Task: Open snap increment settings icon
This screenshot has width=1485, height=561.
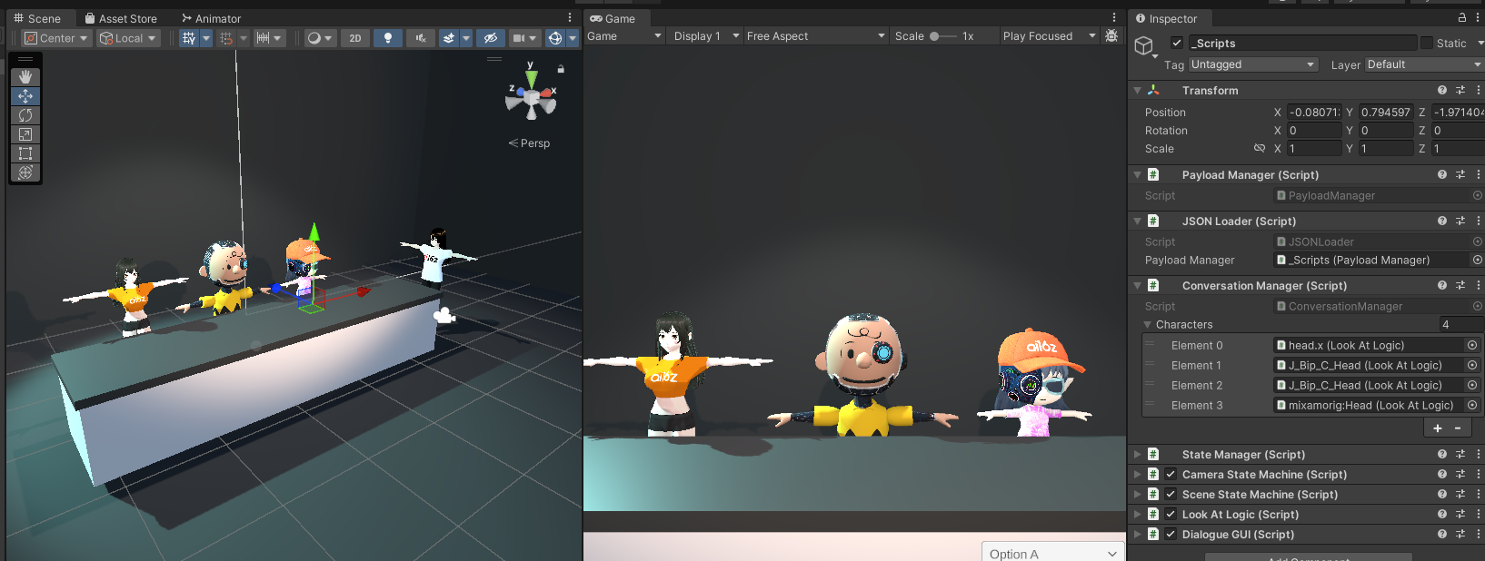Action: click(264, 38)
